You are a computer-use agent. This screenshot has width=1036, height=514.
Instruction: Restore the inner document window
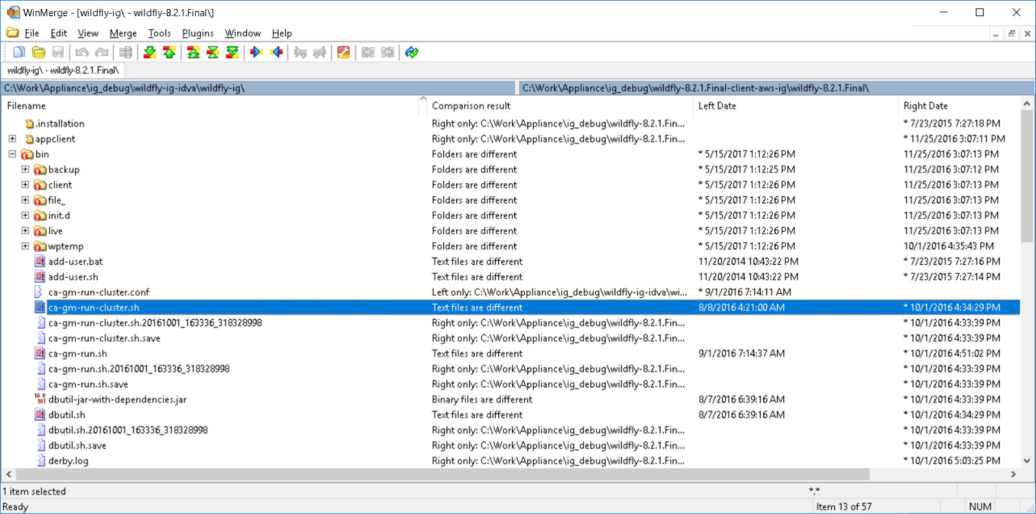pyautogui.click(x=1011, y=34)
